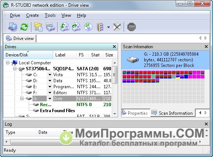213x157 pixels.
Task: Click the Remove toolbar icon with X
Action: pyautogui.click(x=117, y=27)
